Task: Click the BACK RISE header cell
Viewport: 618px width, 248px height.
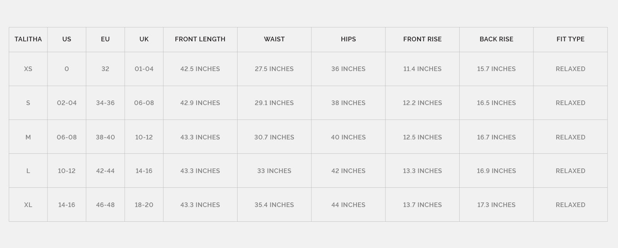Action: [x=496, y=39]
